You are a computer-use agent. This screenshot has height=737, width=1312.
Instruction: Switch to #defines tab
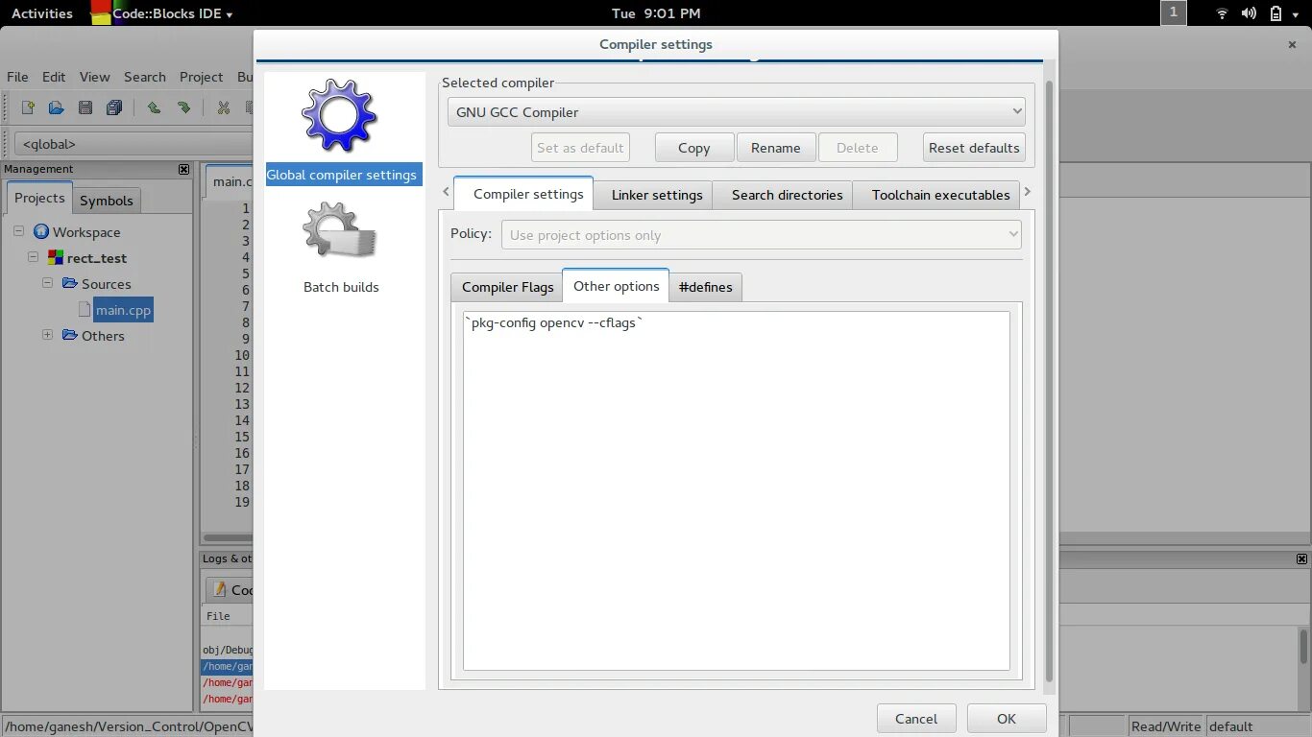705,287
